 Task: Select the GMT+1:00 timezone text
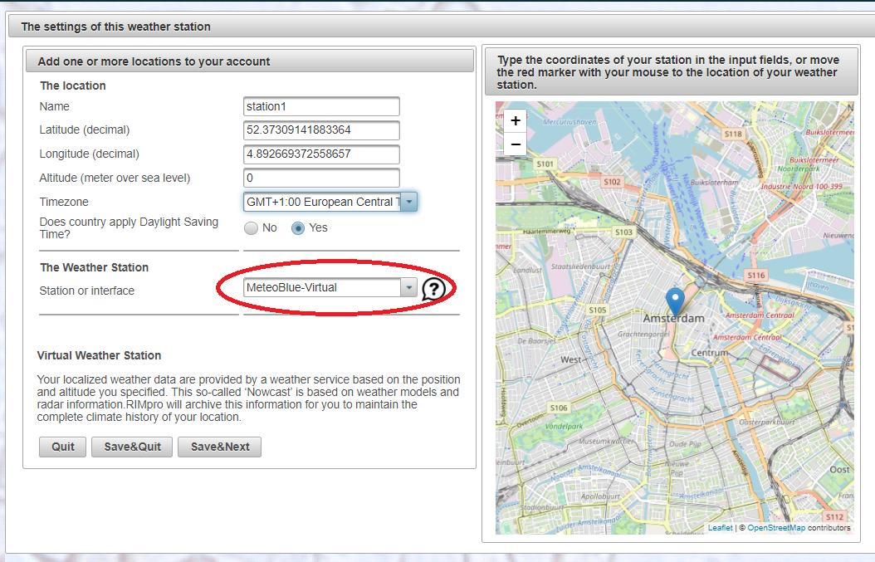click(x=324, y=201)
